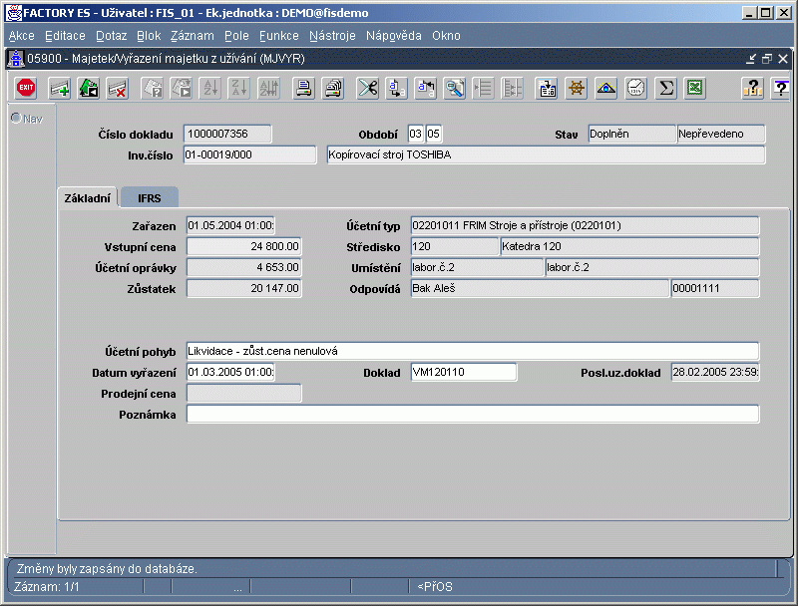Click the advanced multi-sort icon

[269, 88]
